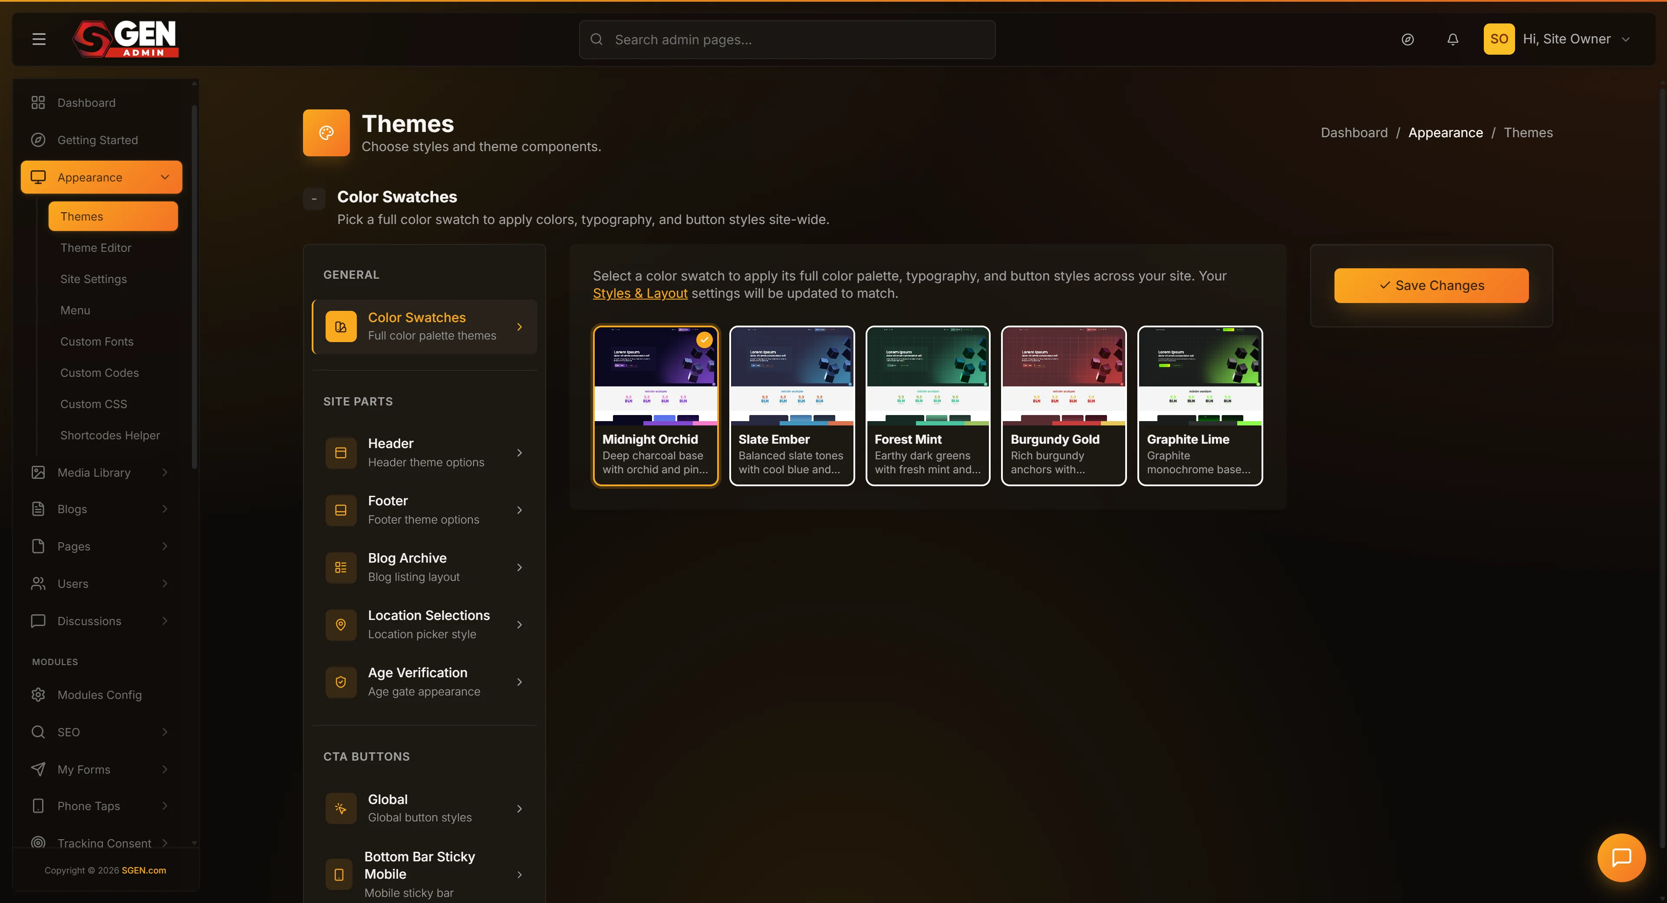Open the hamburger menu icon
This screenshot has height=903, width=1667.
(x=39, y=39)
